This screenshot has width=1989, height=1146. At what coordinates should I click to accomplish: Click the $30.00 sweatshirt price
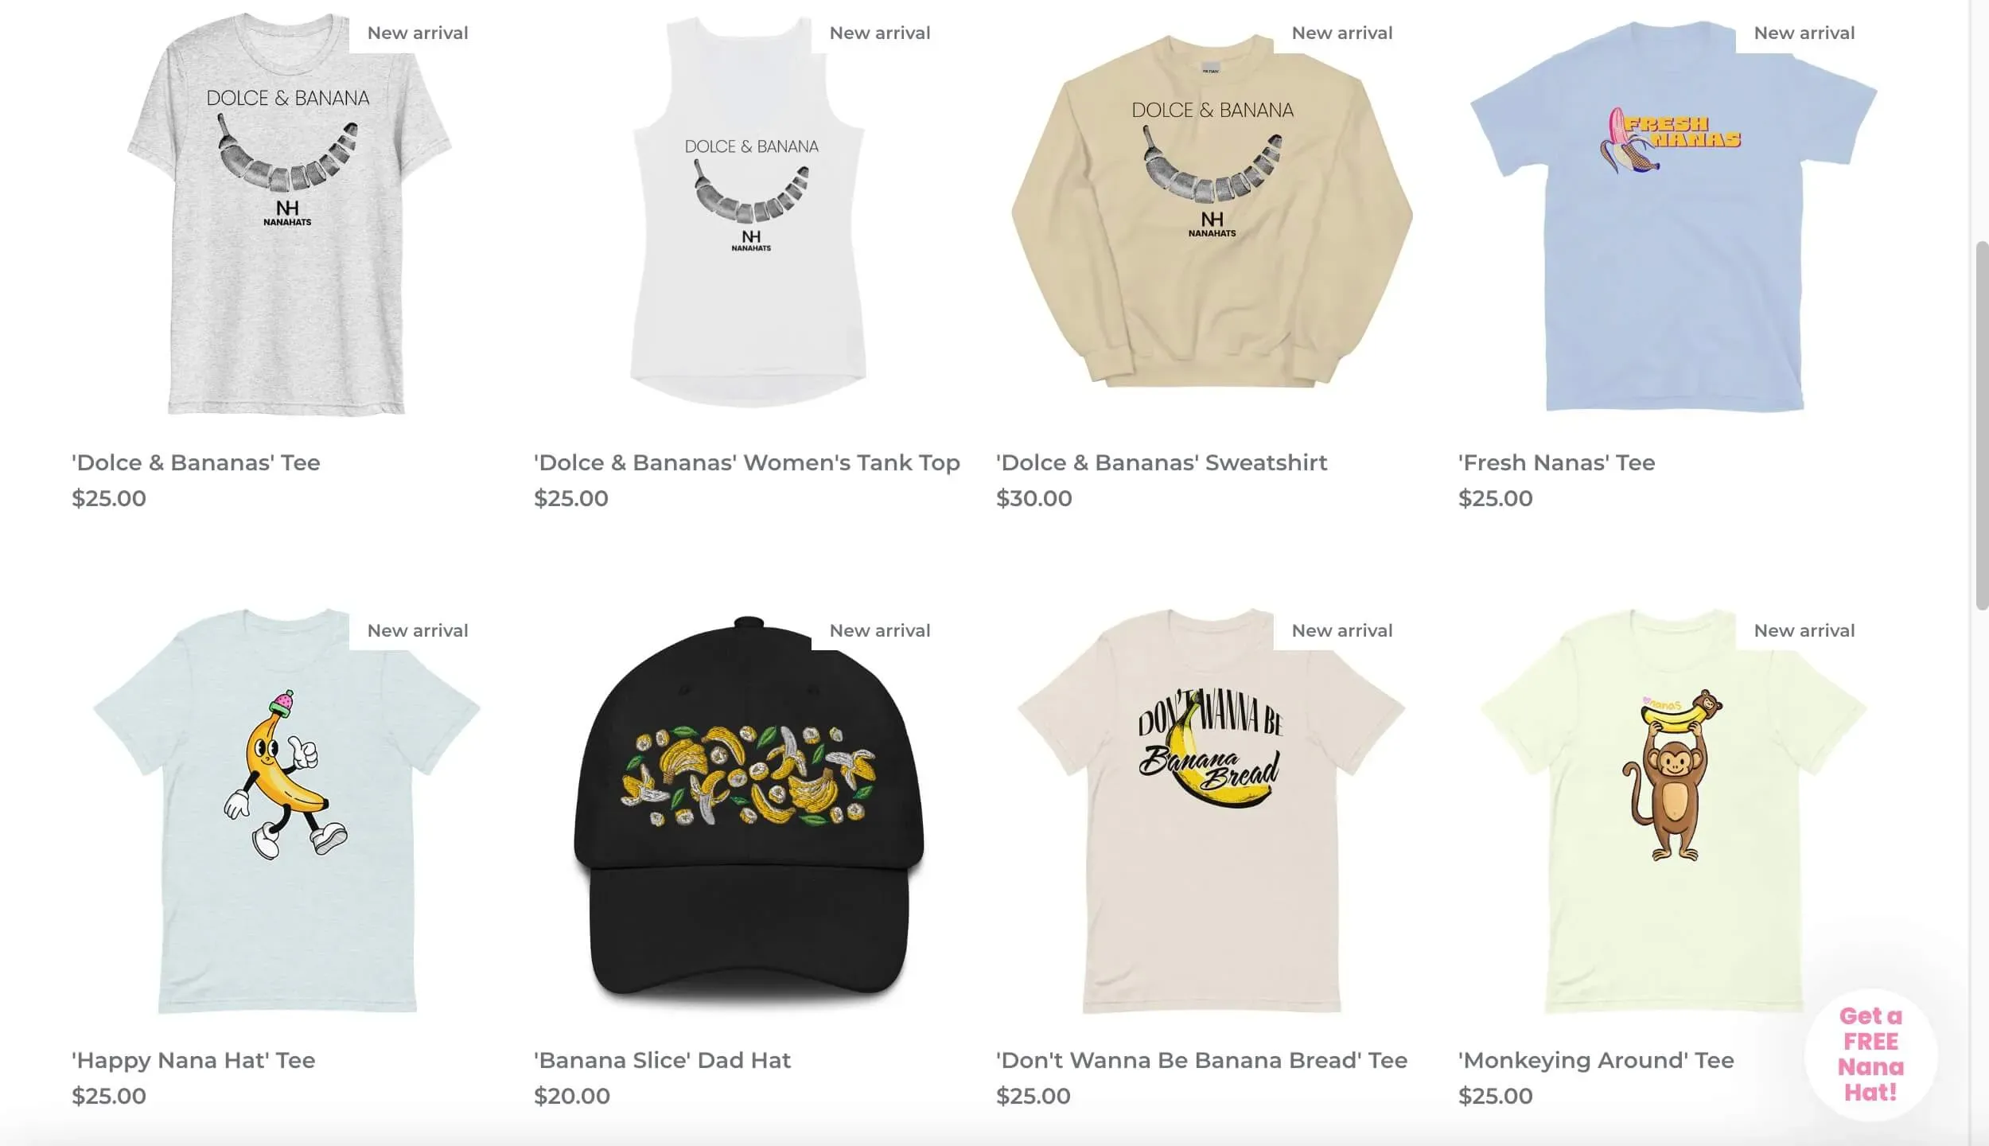pos(1034,498)
